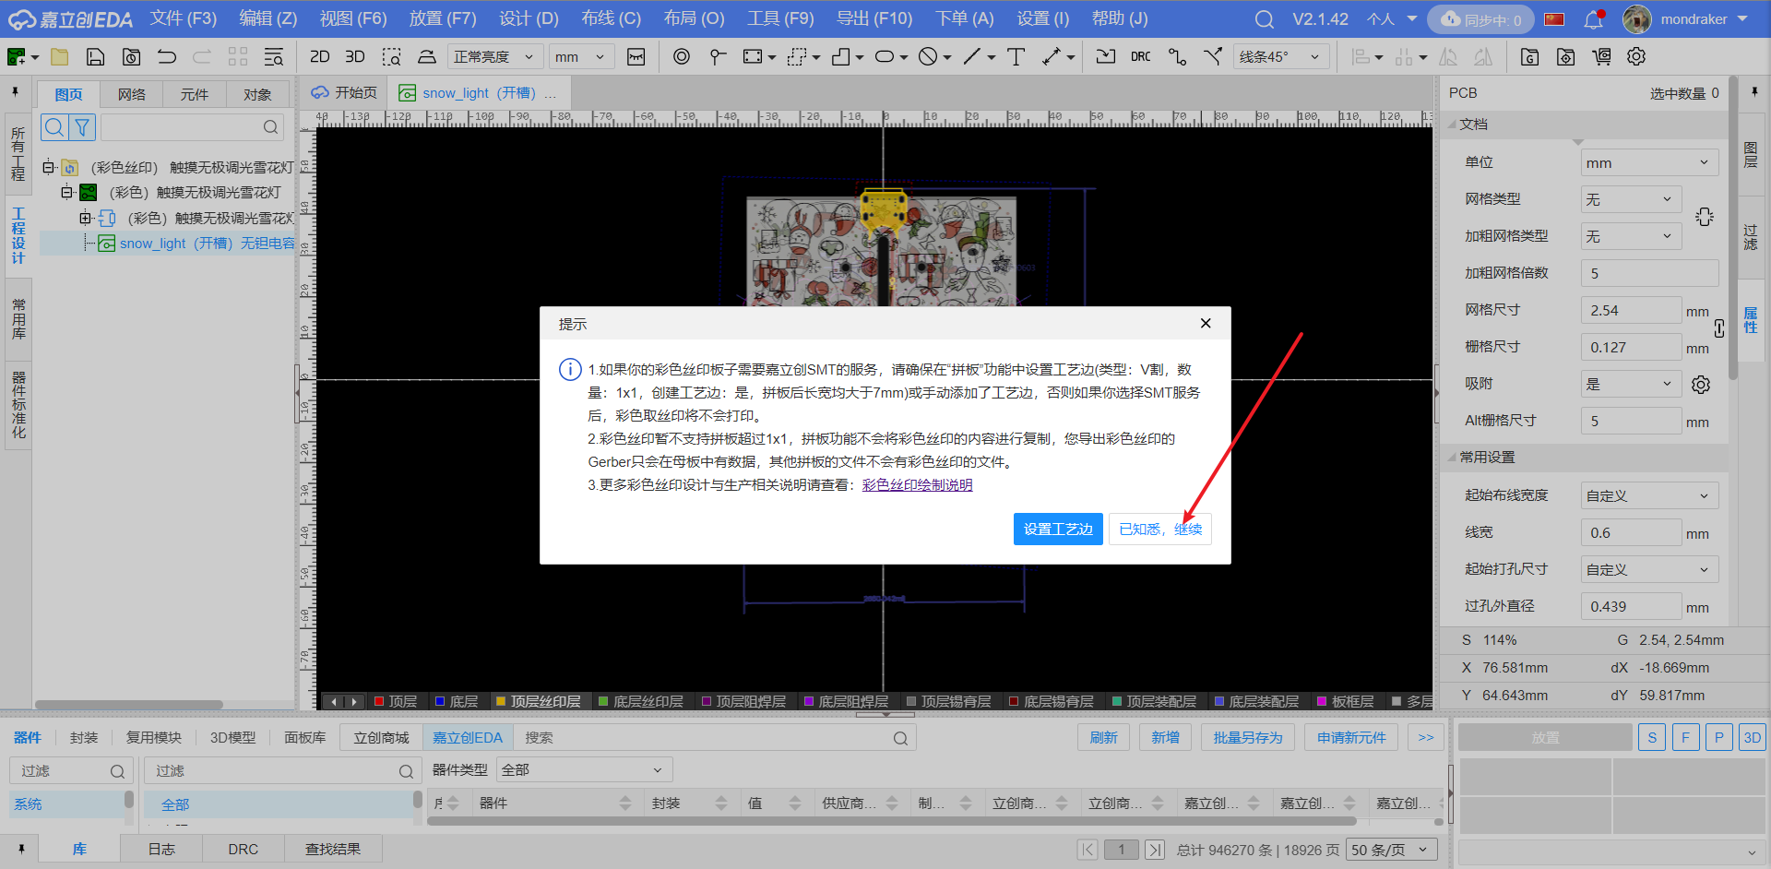Image resolution: width=1771 pixels, height=869 pixels.
Task: Toggle the P preview button
Action: point(1718,737)
